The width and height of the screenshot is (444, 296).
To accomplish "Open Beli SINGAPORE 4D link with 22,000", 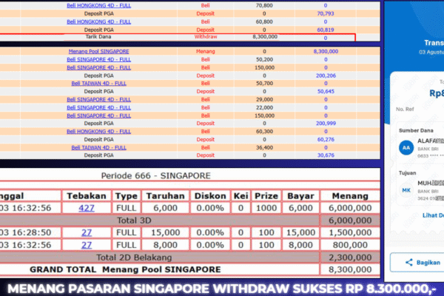I will pyautogui.click(x=99, y=107).
